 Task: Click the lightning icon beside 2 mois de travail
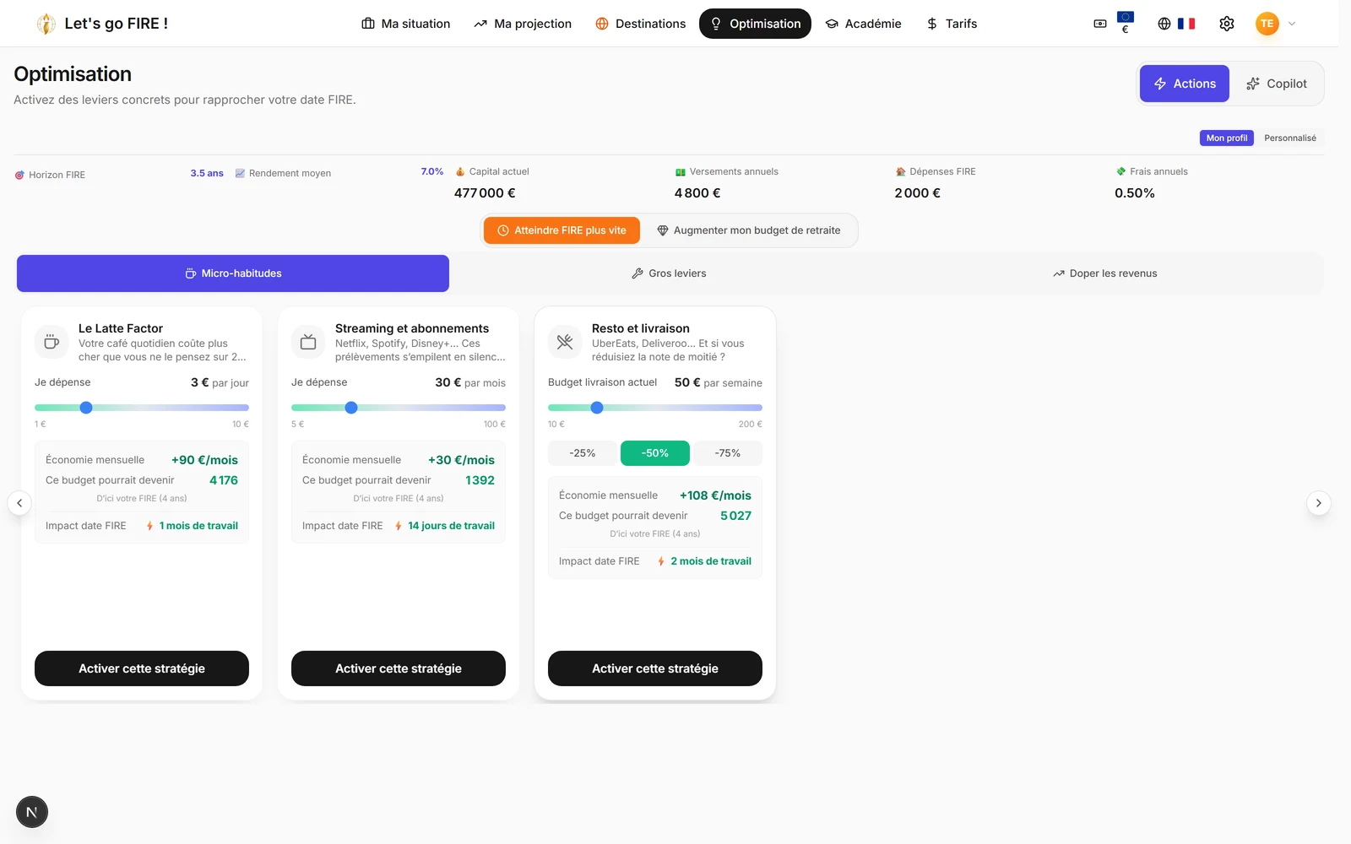point(661,561)
